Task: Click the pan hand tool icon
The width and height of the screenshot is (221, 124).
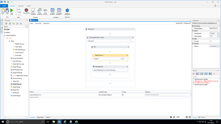Action: point(171,117)
